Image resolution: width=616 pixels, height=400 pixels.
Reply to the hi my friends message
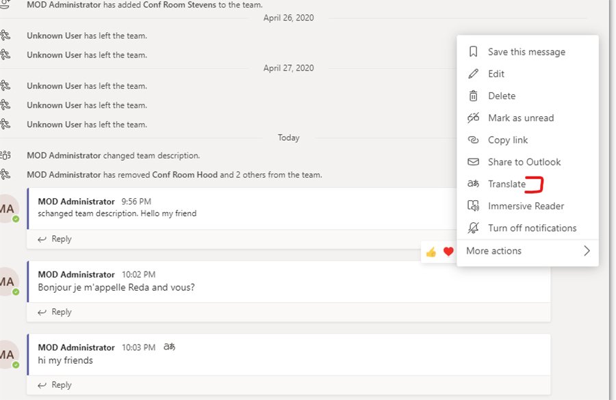click(53, 384)
